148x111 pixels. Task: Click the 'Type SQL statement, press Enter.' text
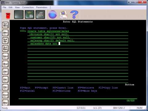(x=44, y=28)
